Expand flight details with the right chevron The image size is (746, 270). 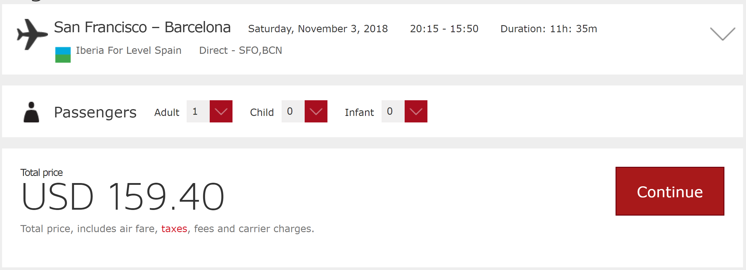(722, 34)
